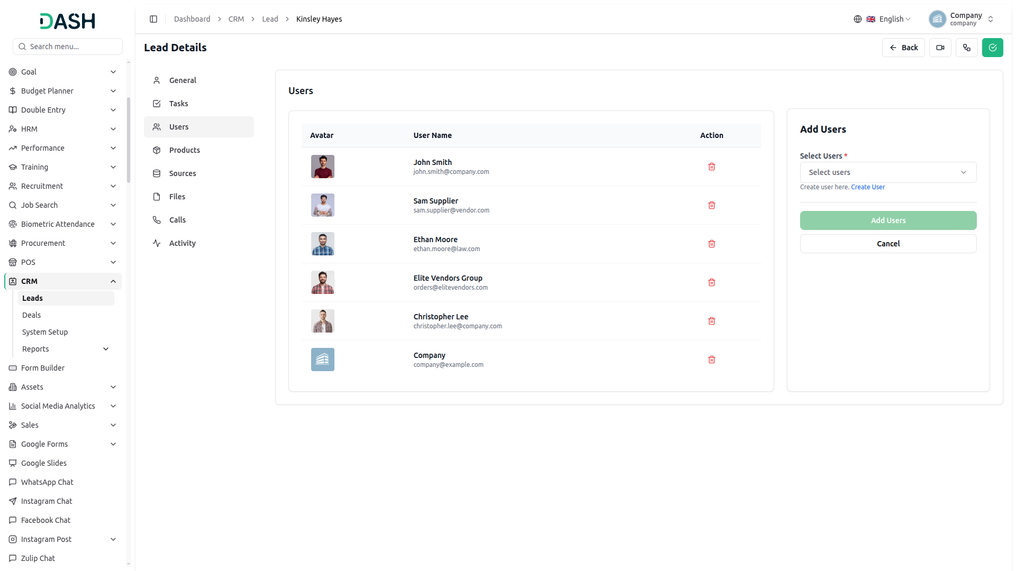Open System Setup in CRM submenu

pos(66,332)
